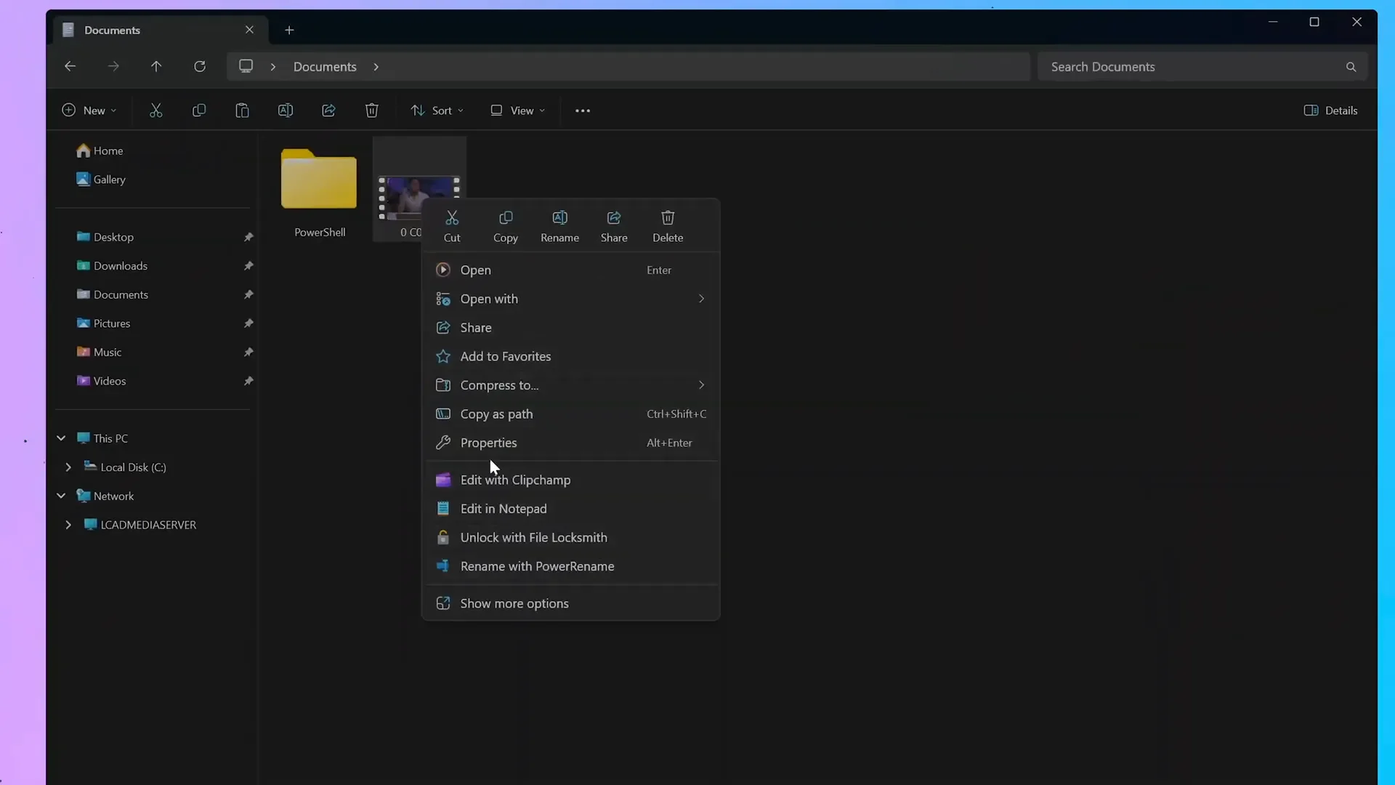
Task: Unpin Desktop from Quick access
Action: pyautogui.click(x=248, y=237)
